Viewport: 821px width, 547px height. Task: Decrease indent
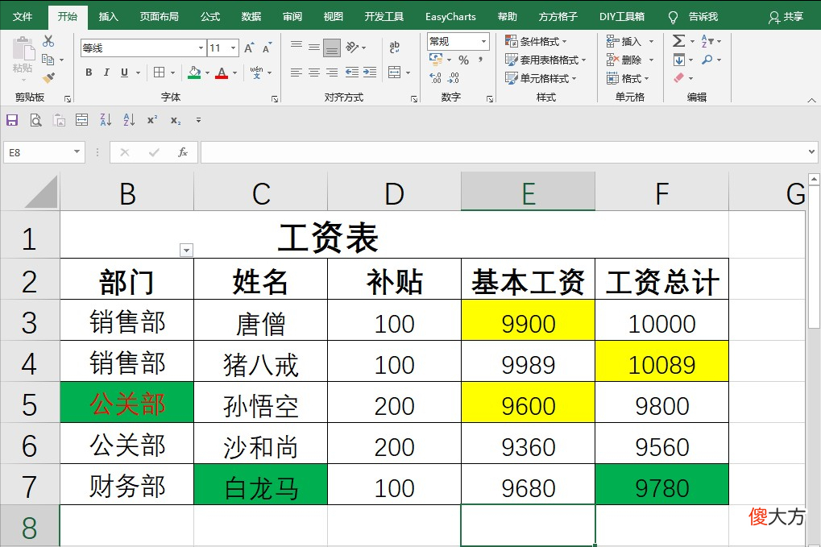click(352, 73)
